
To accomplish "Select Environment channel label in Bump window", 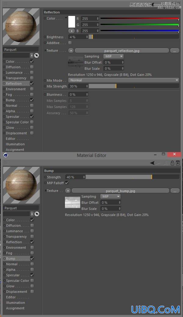I will [x=16, y=248].
